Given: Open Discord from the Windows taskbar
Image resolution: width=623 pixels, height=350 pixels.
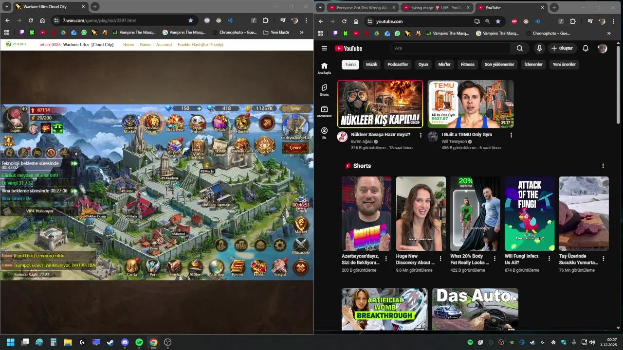Looking at the screenshot, I should (x=125, y=342).
